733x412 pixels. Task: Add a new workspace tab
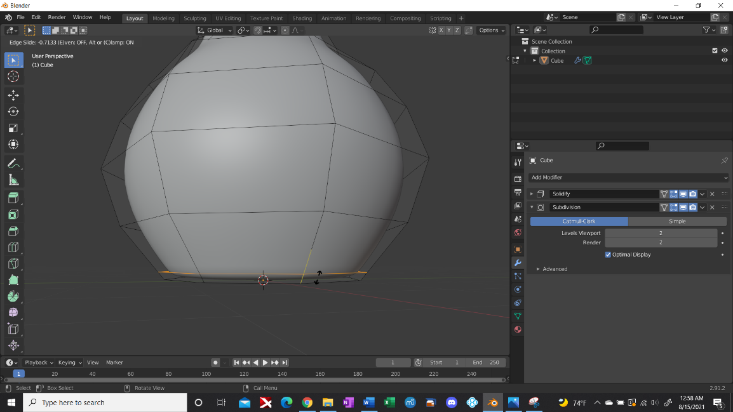tap(461, 18)
